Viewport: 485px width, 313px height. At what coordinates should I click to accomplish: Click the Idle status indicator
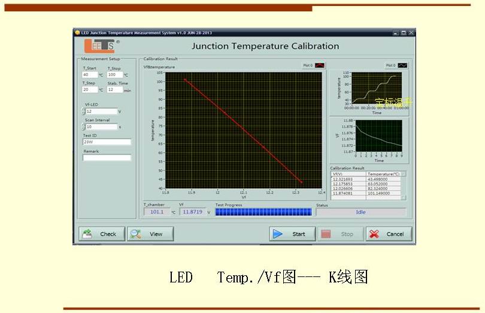360,212
